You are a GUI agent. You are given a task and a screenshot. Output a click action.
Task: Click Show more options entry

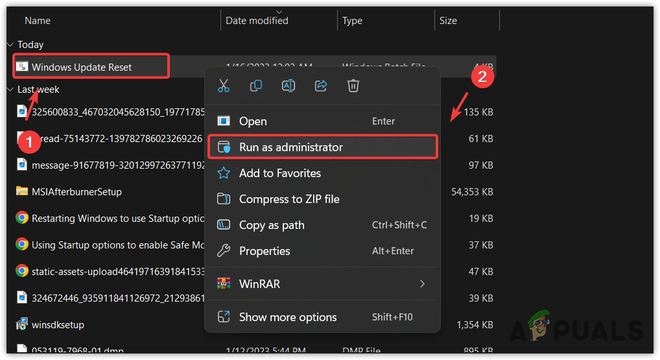(288, 317)
